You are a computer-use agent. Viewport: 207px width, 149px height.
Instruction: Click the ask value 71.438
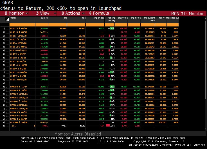click(82, 91)
